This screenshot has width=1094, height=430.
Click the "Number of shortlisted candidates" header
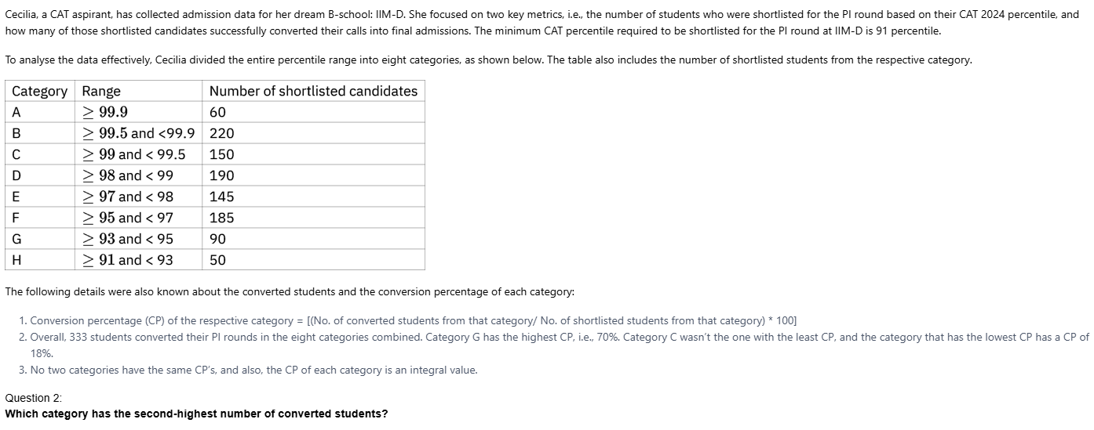(x=313, y=91)
